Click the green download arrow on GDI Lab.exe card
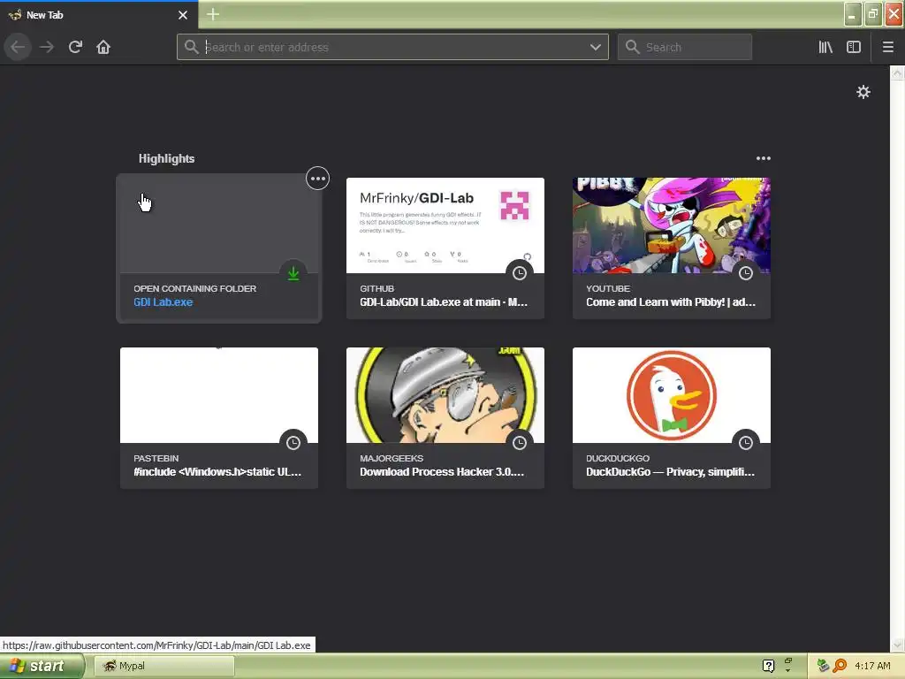905x679 pixels. pos(293,273)
